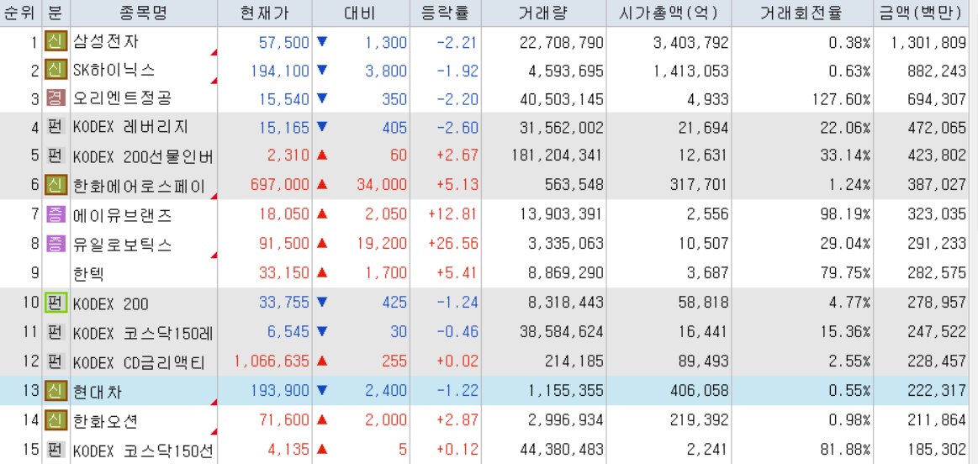The width and height of the screenshot is (978, 464).
Task: Click the 신 badge beside SK하이닉스
Action: point(56,70)
